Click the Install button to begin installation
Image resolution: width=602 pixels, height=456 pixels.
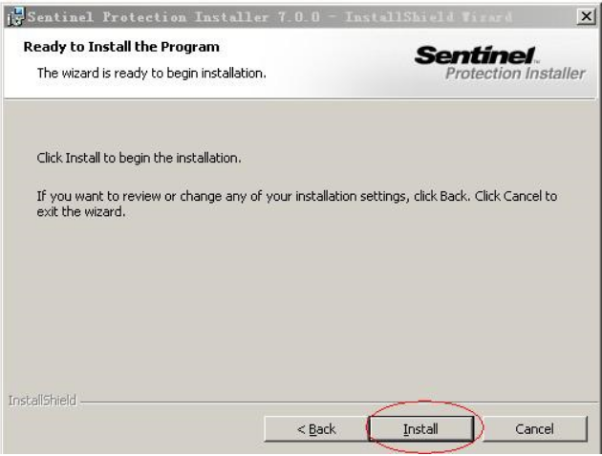(420, 428)
